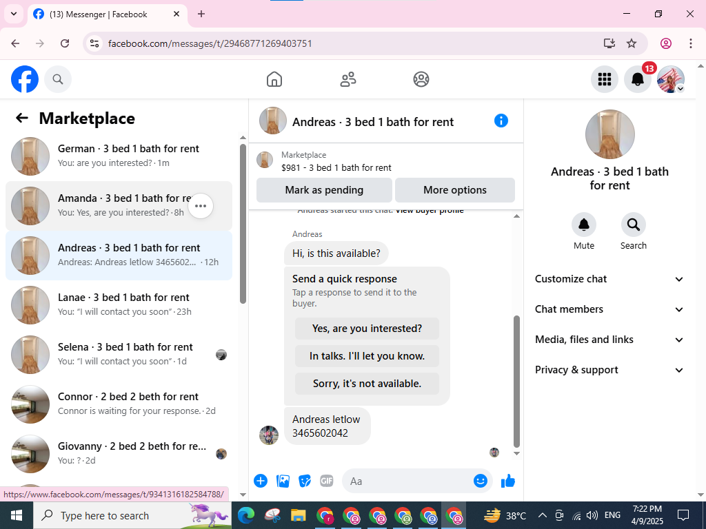Send quick reply Sorry, it's not available.
This screenshot has height=529, width=706.
point(367,383)
